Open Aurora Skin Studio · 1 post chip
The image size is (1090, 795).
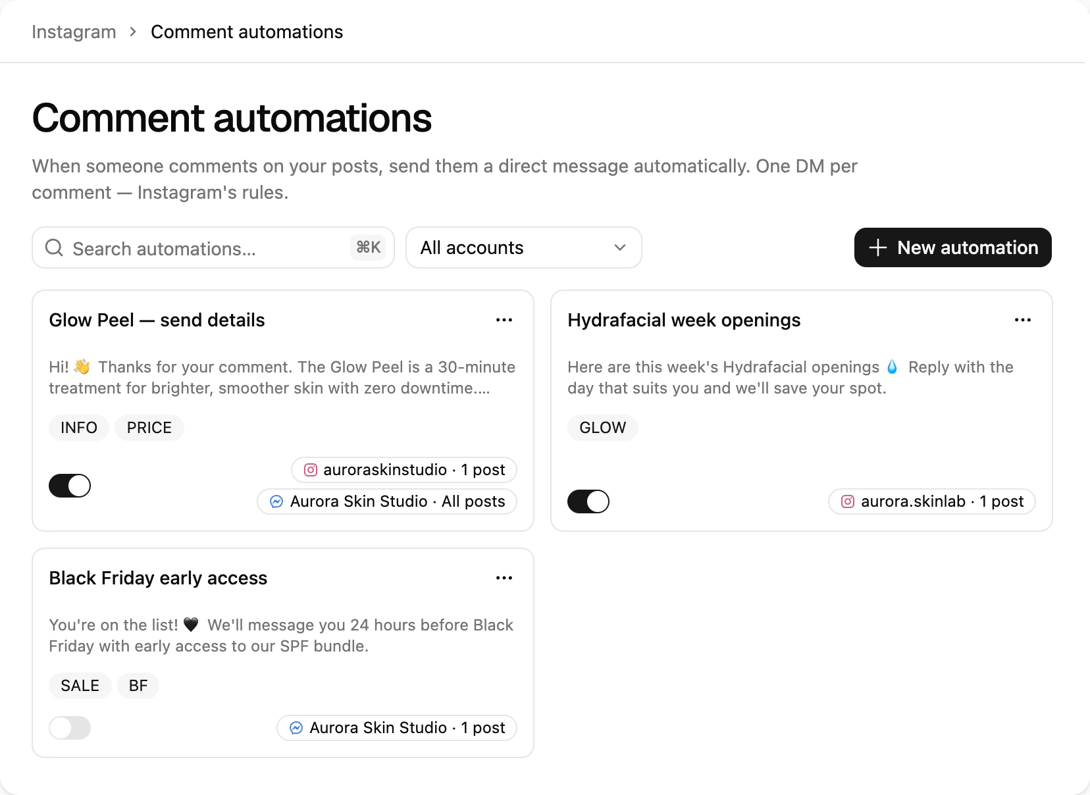tap(397, 728)
